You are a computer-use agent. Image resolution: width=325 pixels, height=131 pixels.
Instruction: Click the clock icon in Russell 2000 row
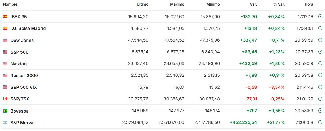(320, 76)
